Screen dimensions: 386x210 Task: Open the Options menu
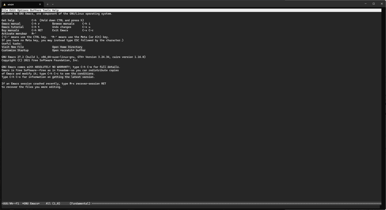[x=23, y=10]
